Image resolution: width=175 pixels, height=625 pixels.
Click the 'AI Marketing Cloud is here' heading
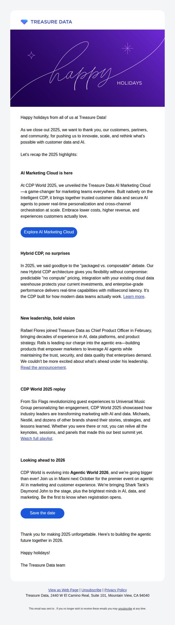click(47, 173)
